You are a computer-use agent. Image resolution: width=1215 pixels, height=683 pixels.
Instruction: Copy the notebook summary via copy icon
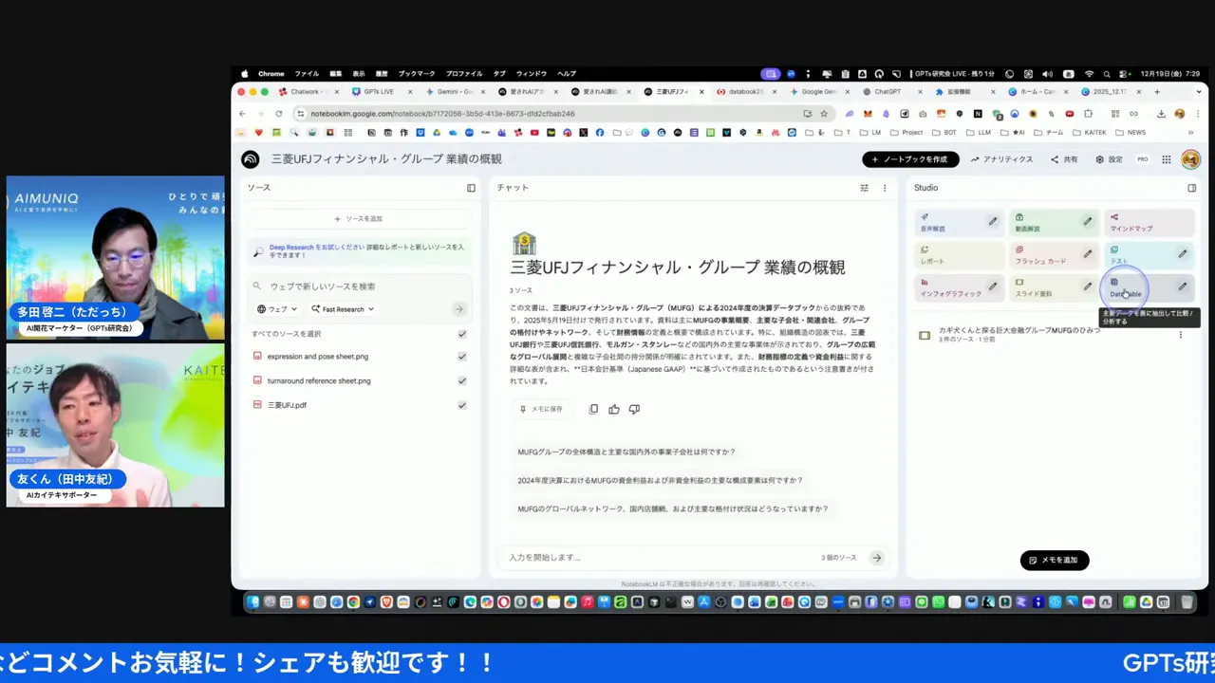pyautogui.click(x=593, y=409)
